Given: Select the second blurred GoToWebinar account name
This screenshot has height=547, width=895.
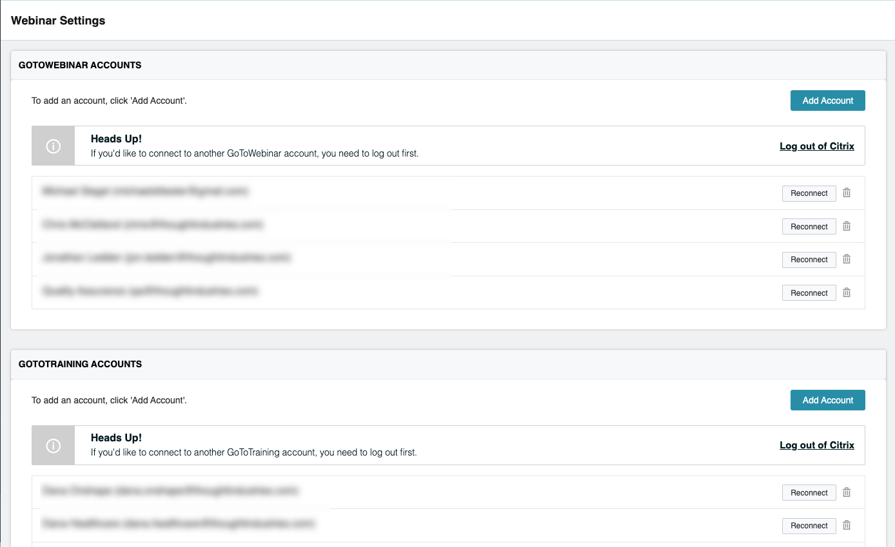Looking at the screenshot, I should pos(153,225).
